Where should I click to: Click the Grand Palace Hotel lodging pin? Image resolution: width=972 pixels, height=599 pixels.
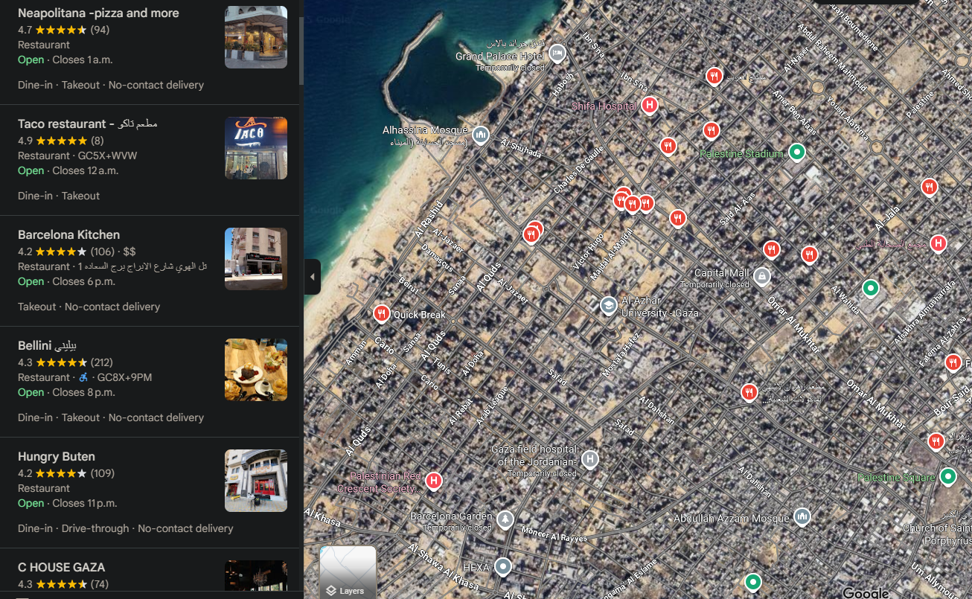[557, 54]
